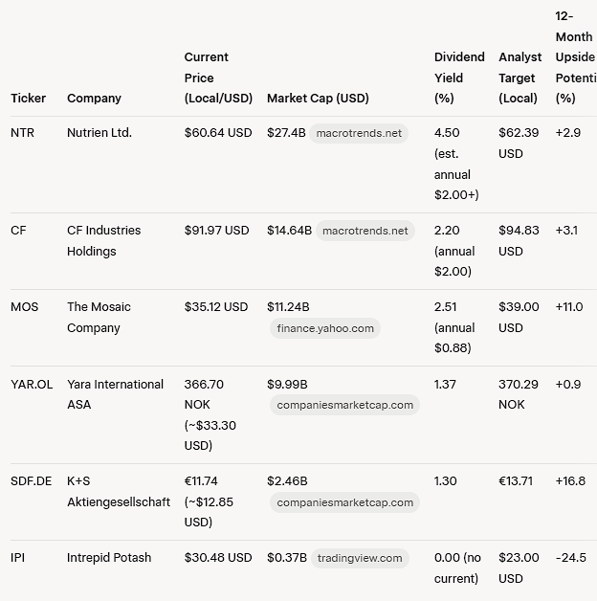Click the Analyst Target (Local) header
This screenshot has height=601, width=597.
point(520,78)
